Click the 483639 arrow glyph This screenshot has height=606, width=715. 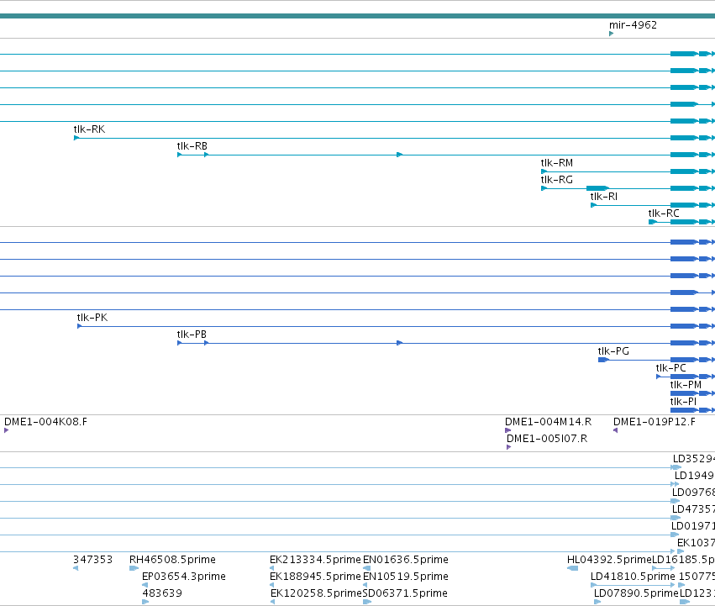pyautogui.click(x=145, y=602)
